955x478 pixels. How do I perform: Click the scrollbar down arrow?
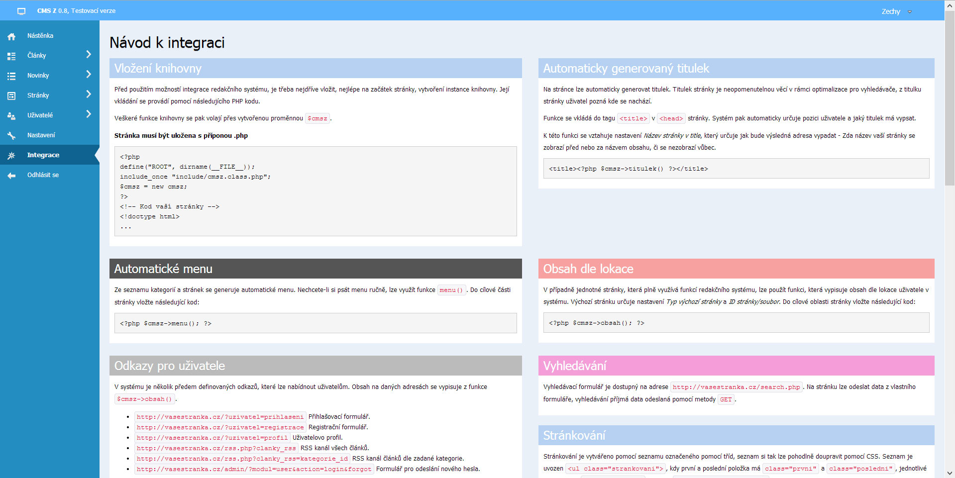pyautogui.click(x=950, y=473)
